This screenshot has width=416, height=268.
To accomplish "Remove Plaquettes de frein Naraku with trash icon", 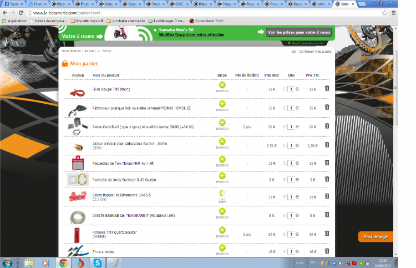I will pyautogui.click(x=327, y=163).
